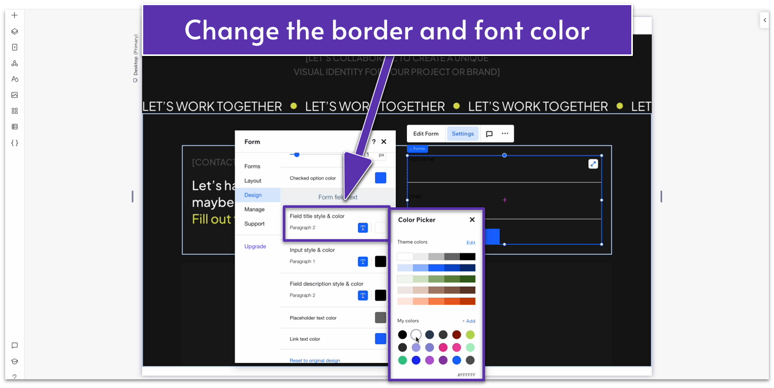The width and height of the screenshot is (774, 388).
Task: Select the white circle in My colors
Action: pos(416,335)
